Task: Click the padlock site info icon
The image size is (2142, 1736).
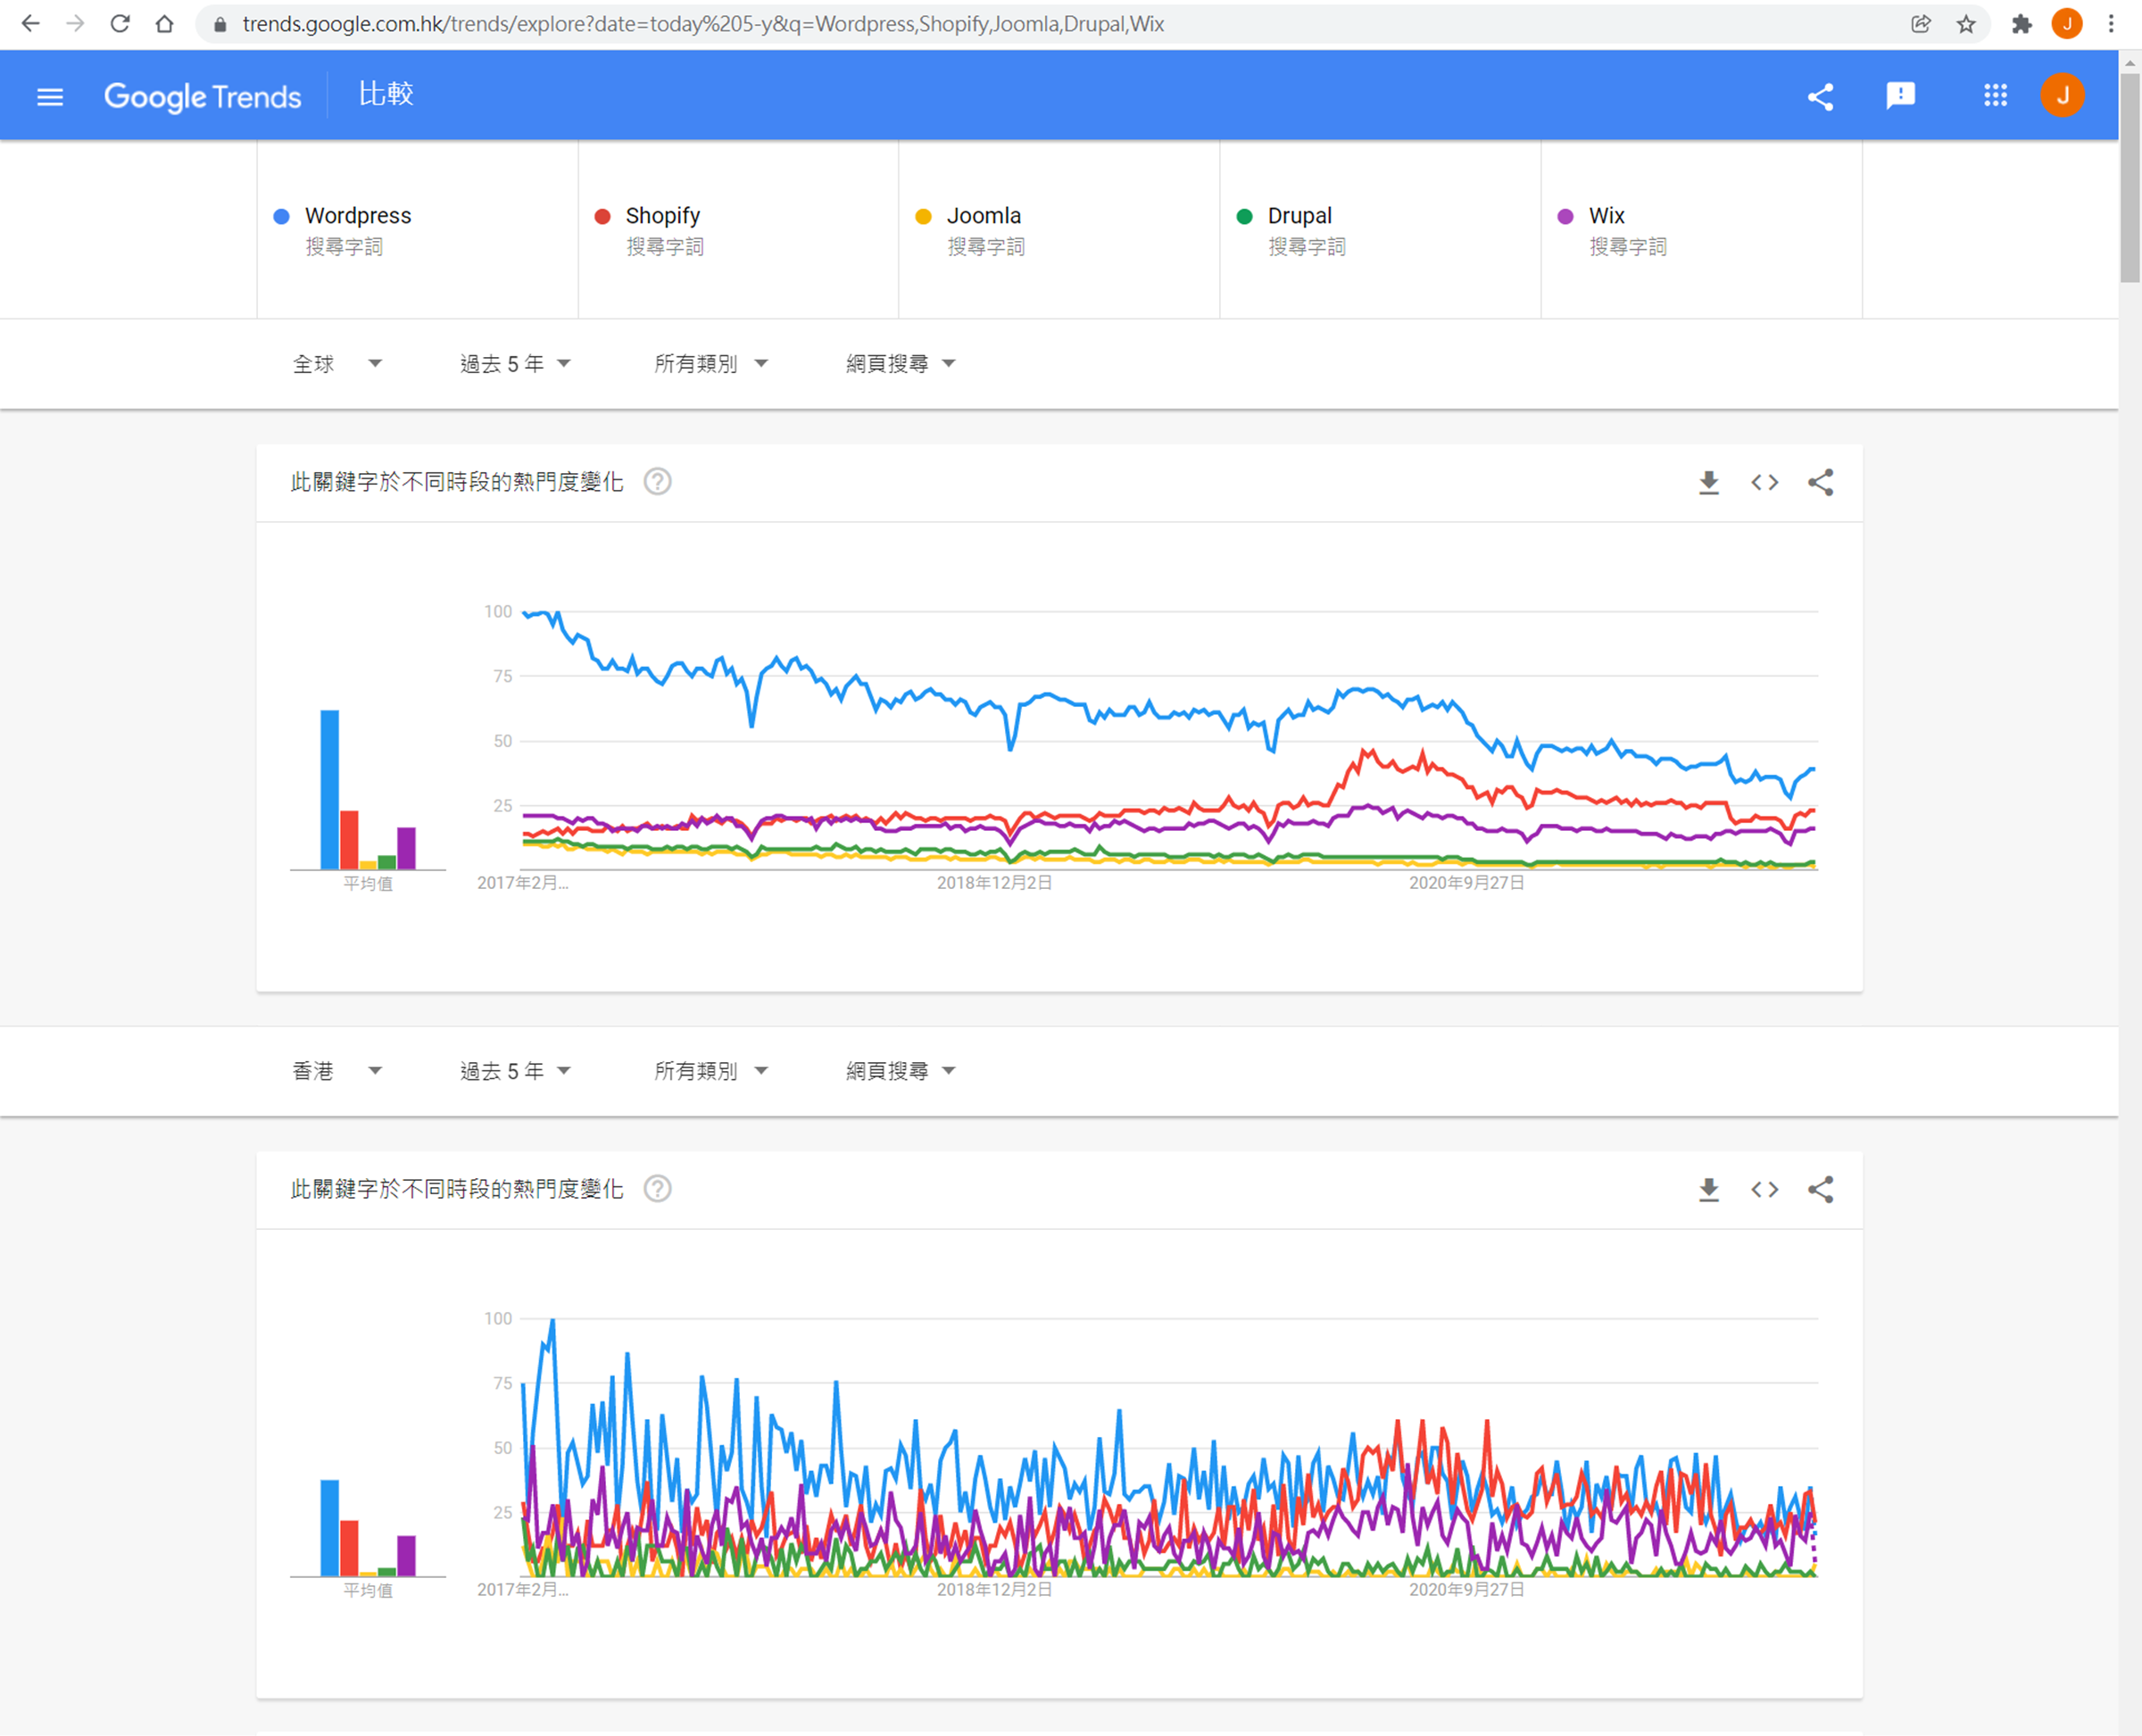Action: click(220, 24)
